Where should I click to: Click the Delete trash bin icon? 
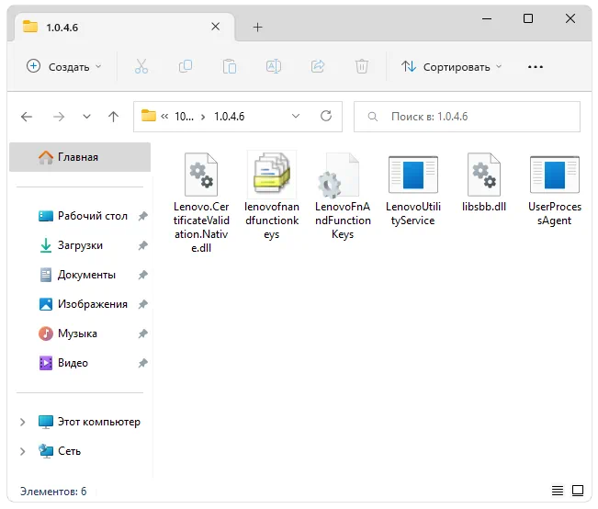(362, 66)
